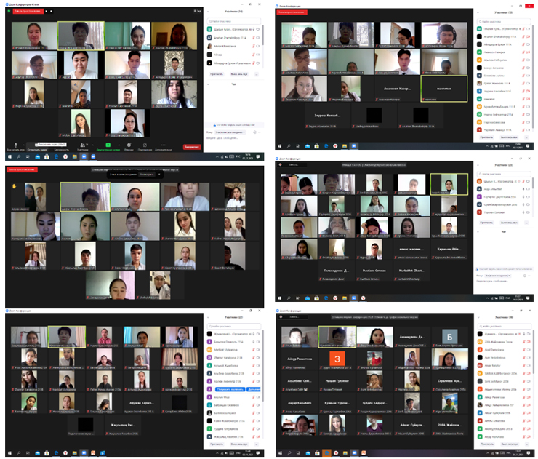Open three-dots menu beside Выкл. весь звук, top-left Zoom
The image size is (538, 459).
click(257, 73)
